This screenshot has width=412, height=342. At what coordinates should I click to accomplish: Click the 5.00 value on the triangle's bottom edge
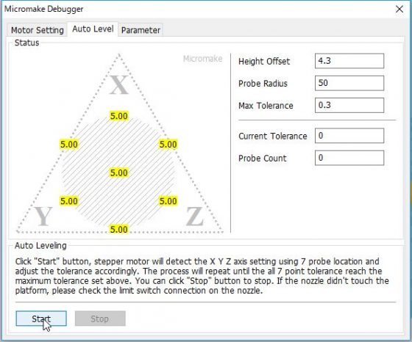118,229
